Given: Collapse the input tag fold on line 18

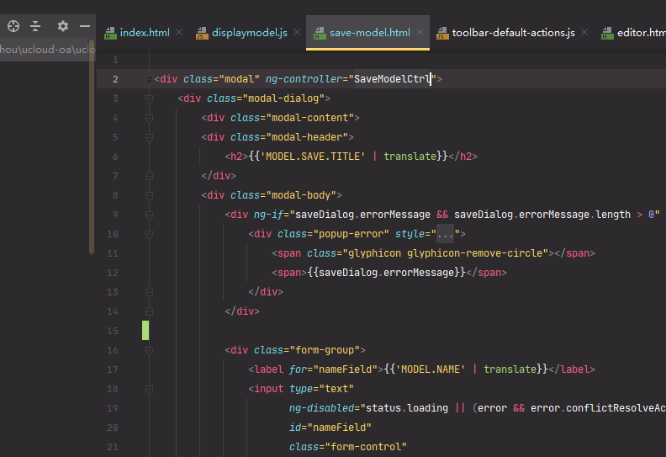Looking at the screenshot, I should [x=149, y=389].
